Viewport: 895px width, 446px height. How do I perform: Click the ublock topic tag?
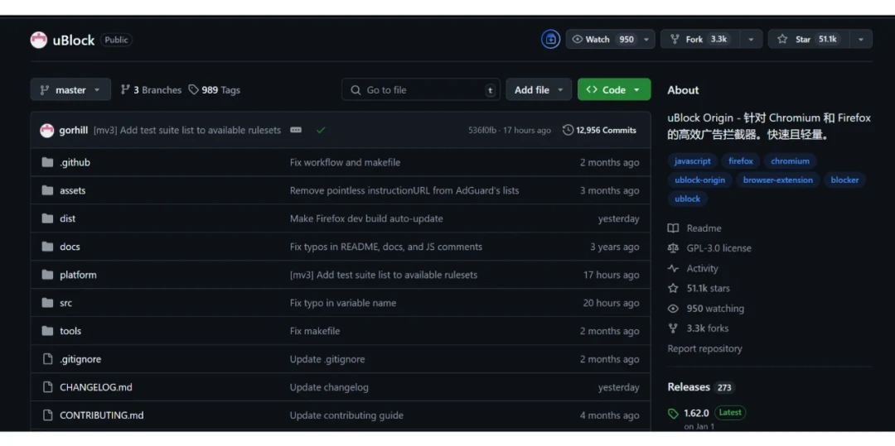687,199
